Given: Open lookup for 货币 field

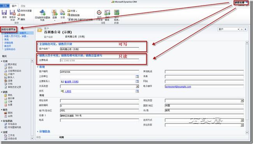Looking at the screenshot, I should point(137,91).
